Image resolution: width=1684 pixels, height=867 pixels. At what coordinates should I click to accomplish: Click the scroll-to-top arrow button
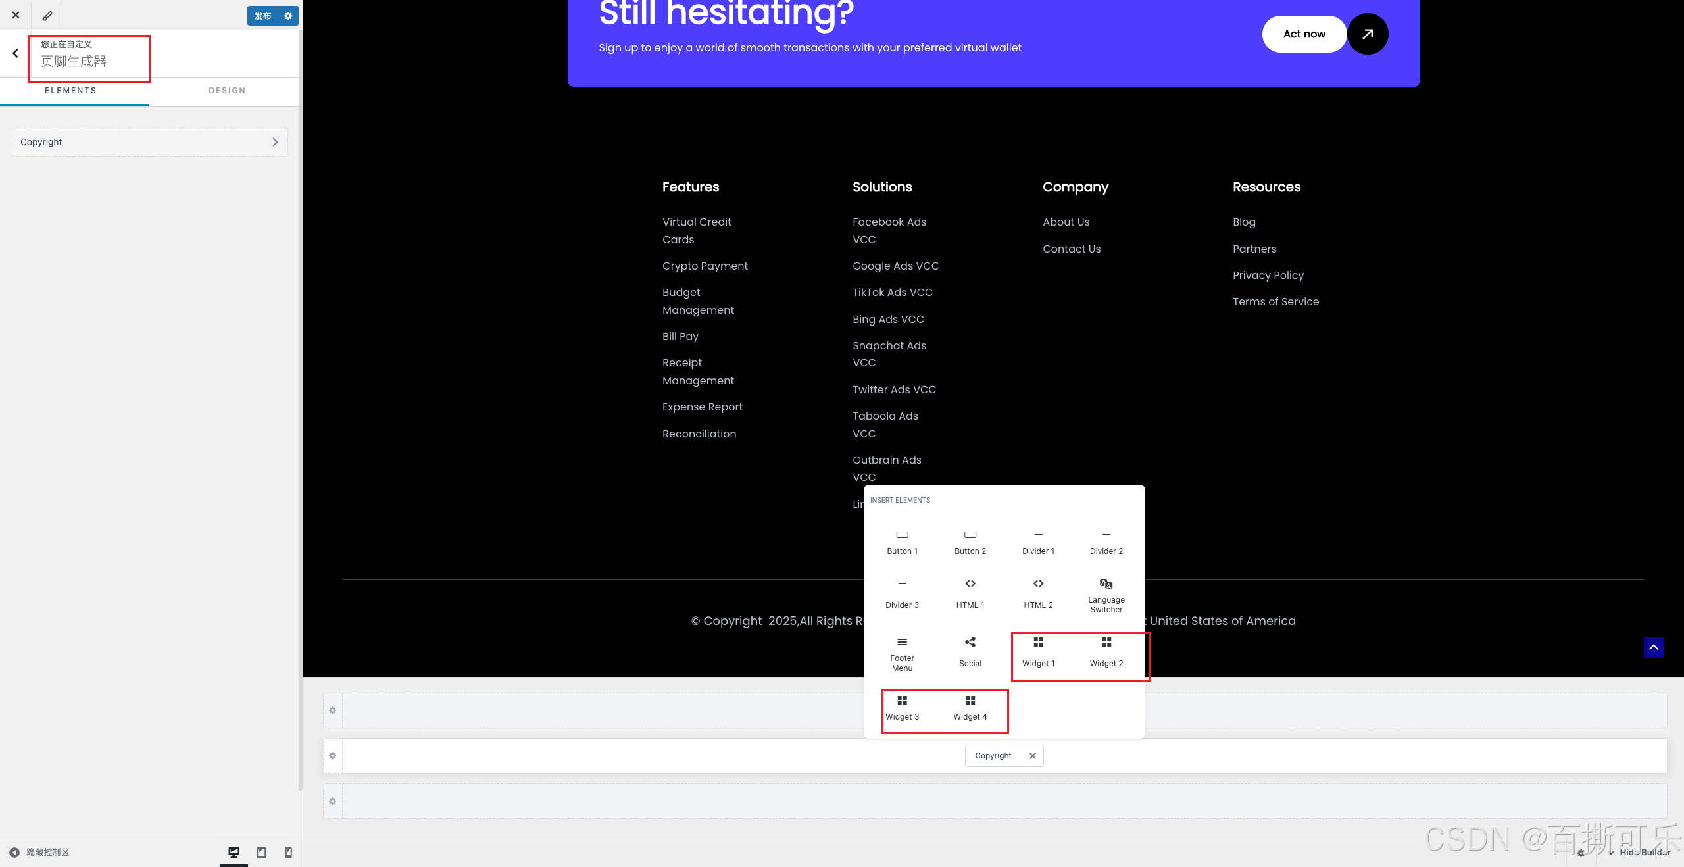tap(1653, 647)
